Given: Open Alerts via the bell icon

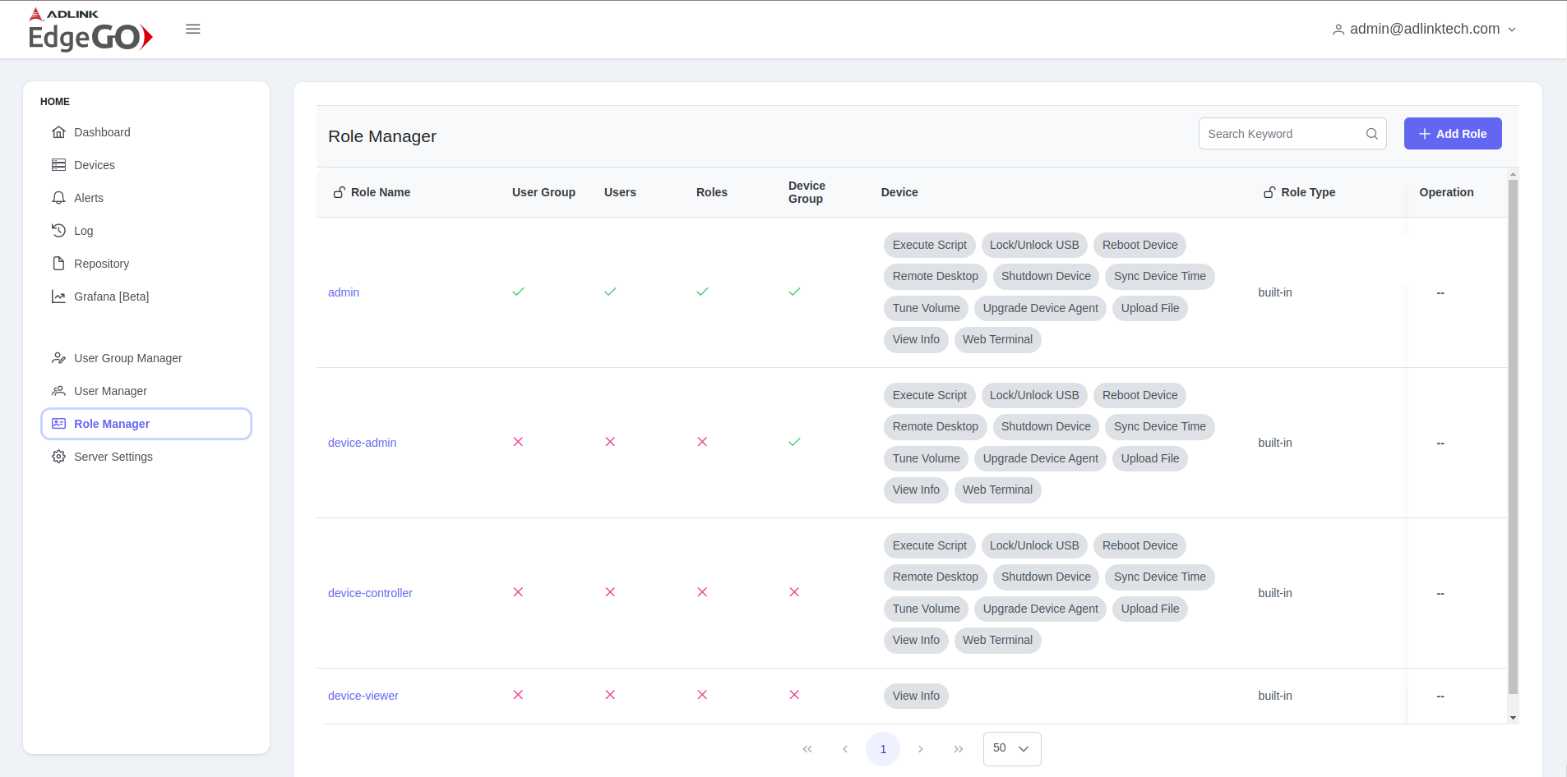Looking at the screenshot, I should (x=58, y=197).
